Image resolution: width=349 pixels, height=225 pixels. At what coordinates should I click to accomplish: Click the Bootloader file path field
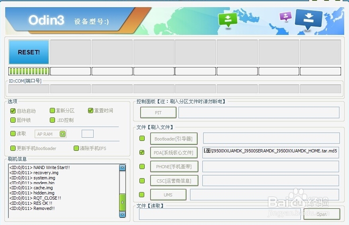coord(271,138)
